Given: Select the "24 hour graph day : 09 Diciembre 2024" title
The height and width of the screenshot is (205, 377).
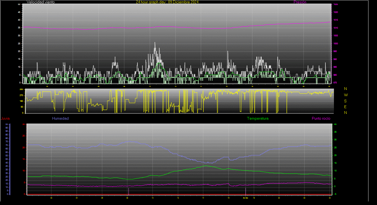Looking at the screenshot, I should (x=167, y=2).
